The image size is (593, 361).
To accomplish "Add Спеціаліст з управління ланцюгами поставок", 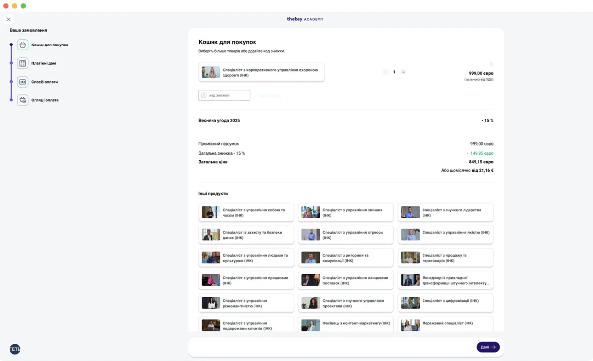I will click(x=346, y=280).
